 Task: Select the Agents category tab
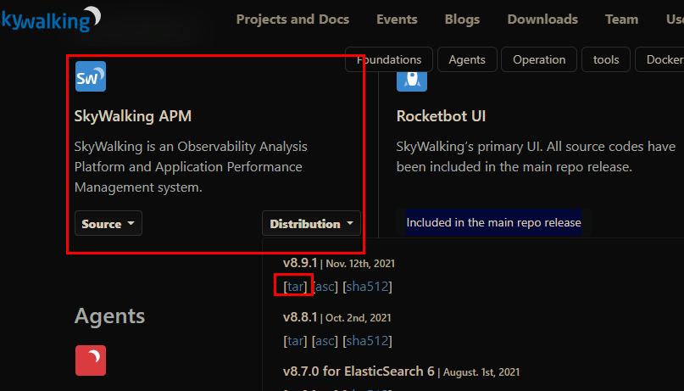tap(467, 59)
